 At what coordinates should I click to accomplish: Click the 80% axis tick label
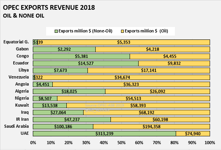tap(175, 143)
